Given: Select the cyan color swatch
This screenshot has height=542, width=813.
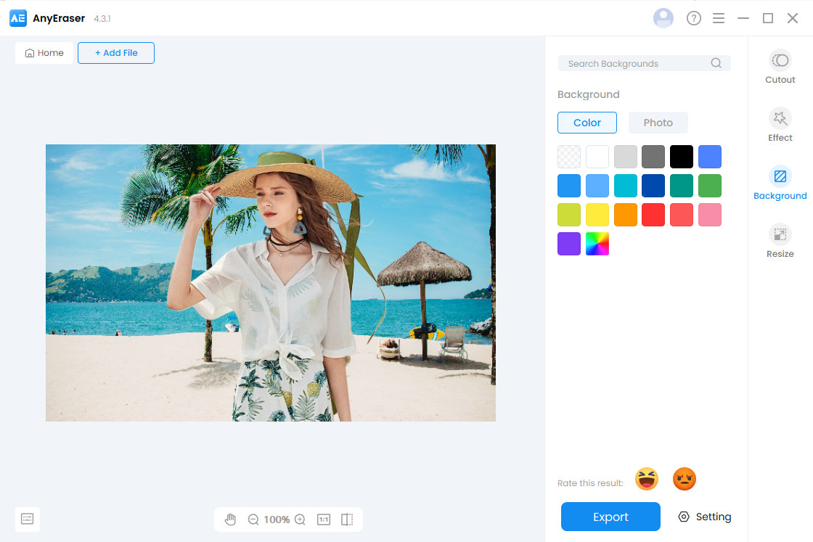Looking at the screenshot, I should pyautogui.click(x=625, y=186).
